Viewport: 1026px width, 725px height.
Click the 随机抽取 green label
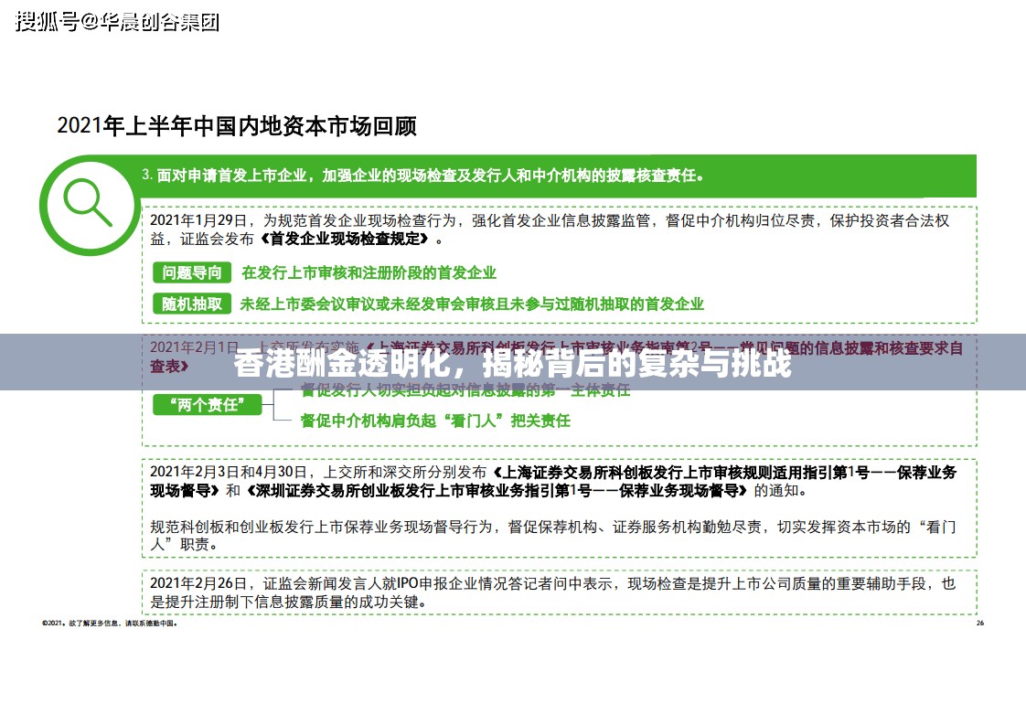[x=192, y=304]
